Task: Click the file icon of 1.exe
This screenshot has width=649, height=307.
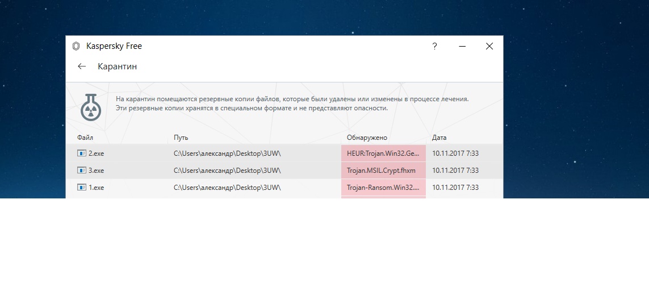Action: click(x=82, y=187)
